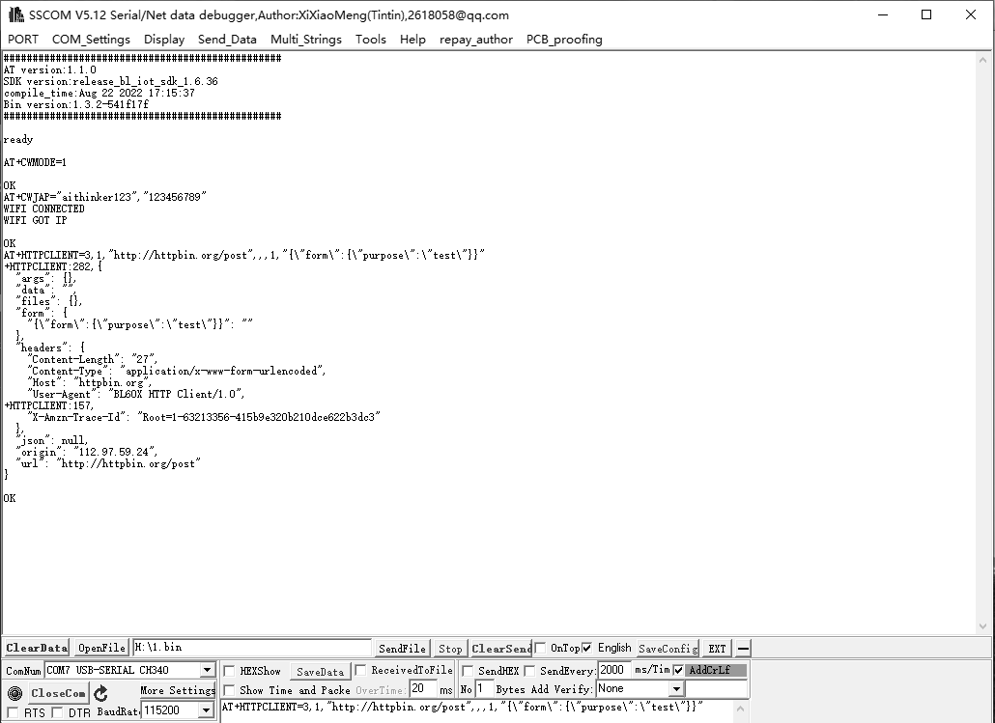Click the SSCOM application icon in title bar
995x723 pixels.
[x=15, y=14]
